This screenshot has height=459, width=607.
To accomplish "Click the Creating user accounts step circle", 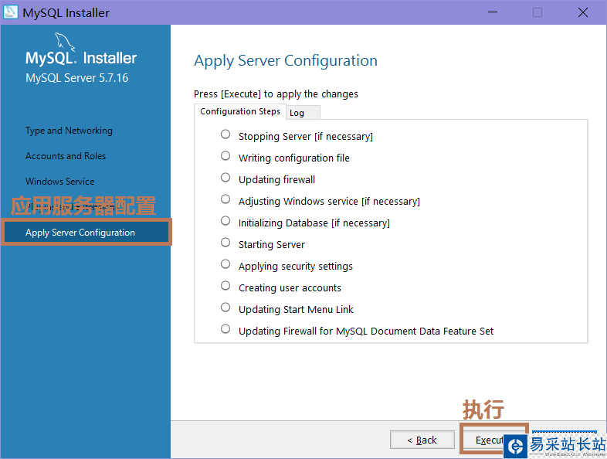I will pyautogui.click(x=226, y=286).
